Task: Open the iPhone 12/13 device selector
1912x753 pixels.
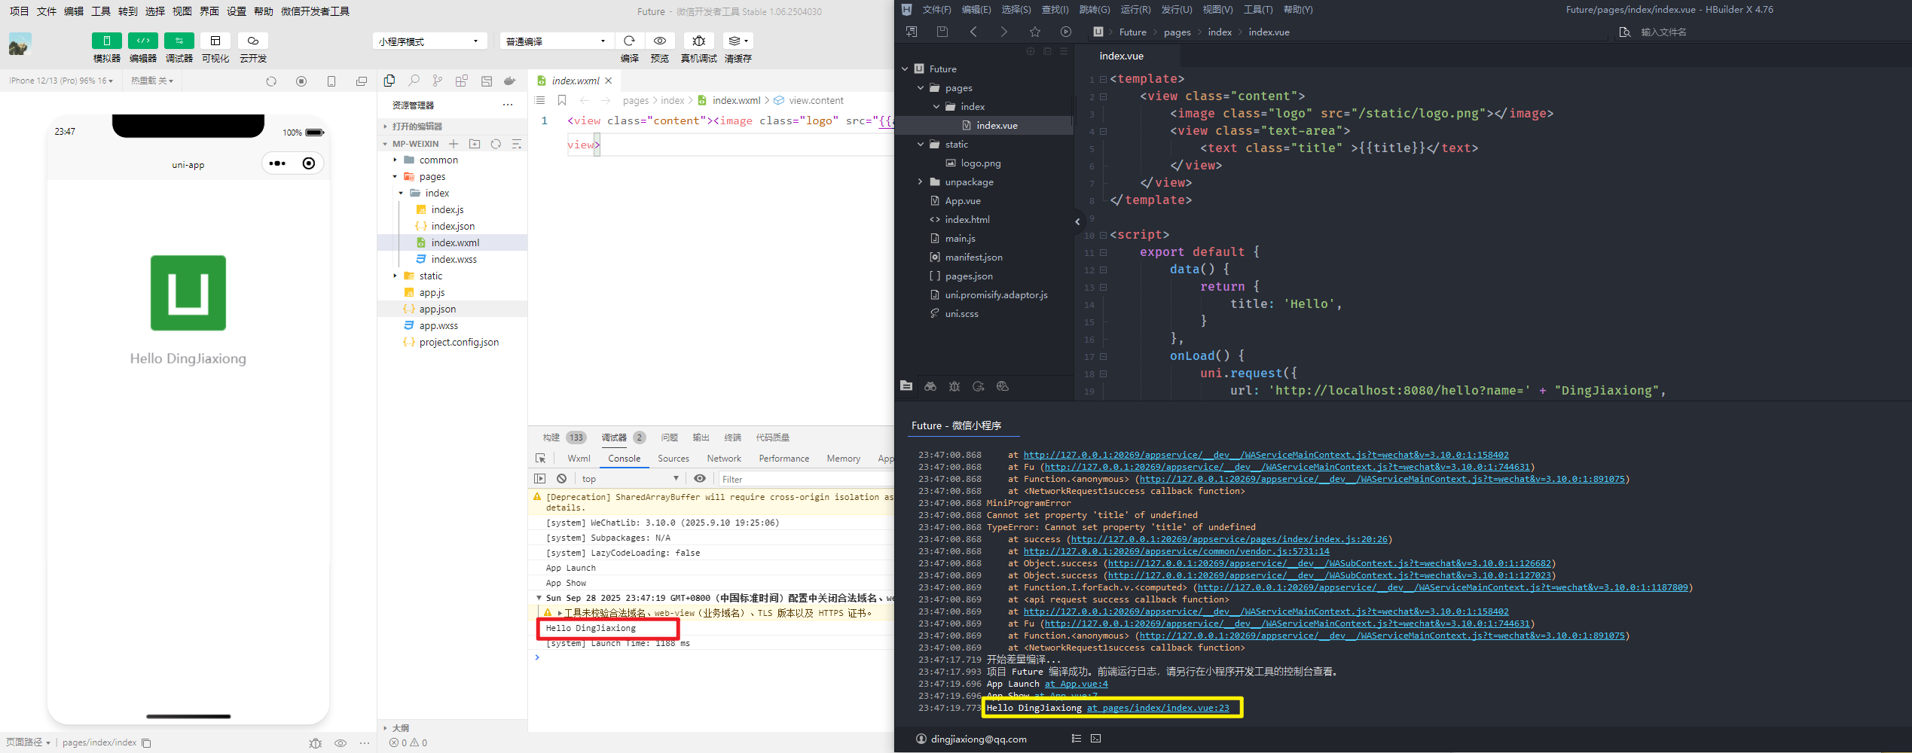Action: point(61,81)
